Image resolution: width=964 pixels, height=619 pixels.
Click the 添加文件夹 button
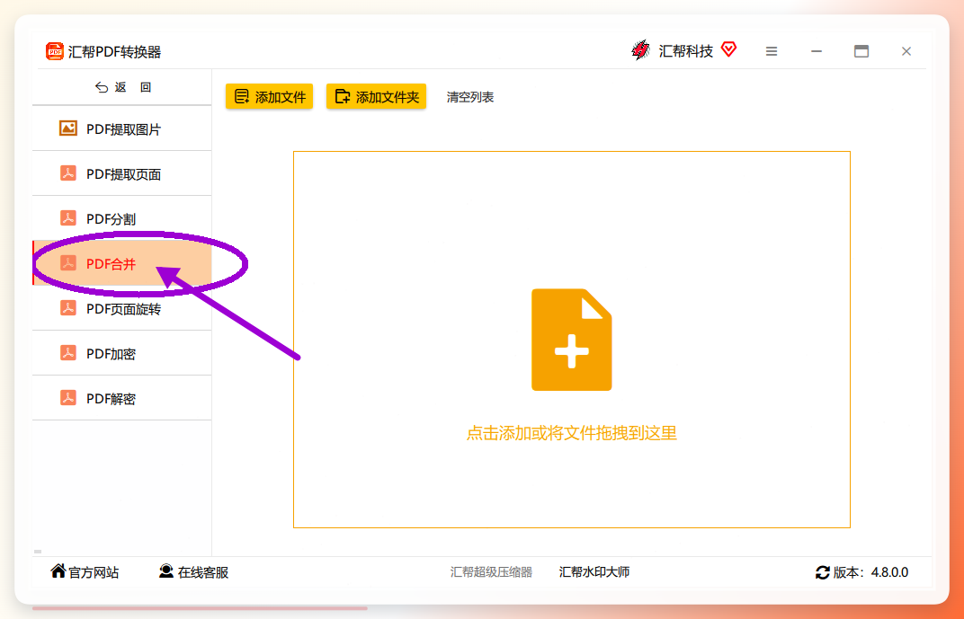pyautogui.click(x=376, y=96)
